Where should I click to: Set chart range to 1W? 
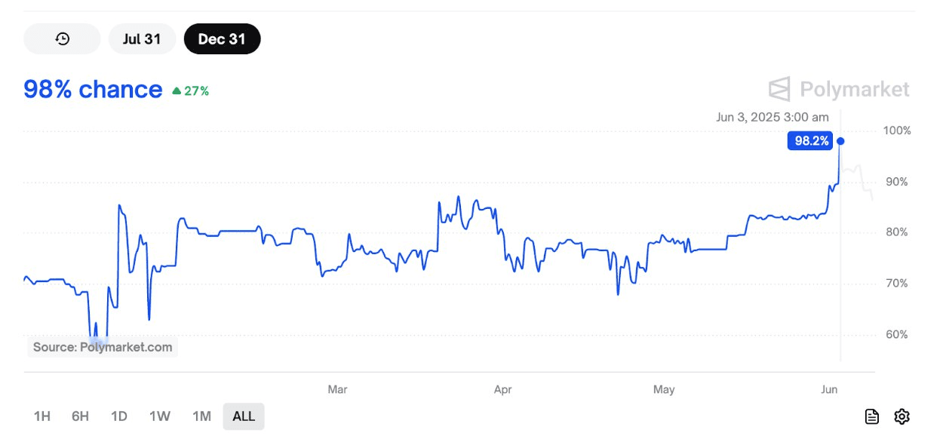pos(160,416)
